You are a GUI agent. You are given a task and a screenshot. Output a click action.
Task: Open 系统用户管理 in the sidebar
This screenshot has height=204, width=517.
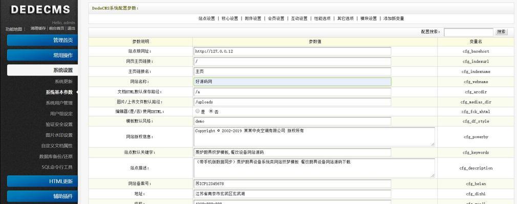(x=59, y=103)
